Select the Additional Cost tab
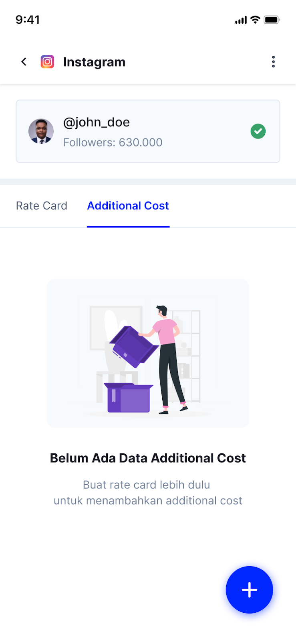 point(128,206)
